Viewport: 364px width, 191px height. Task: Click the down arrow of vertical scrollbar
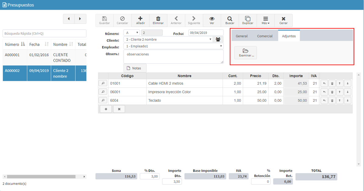click(359, 164)
